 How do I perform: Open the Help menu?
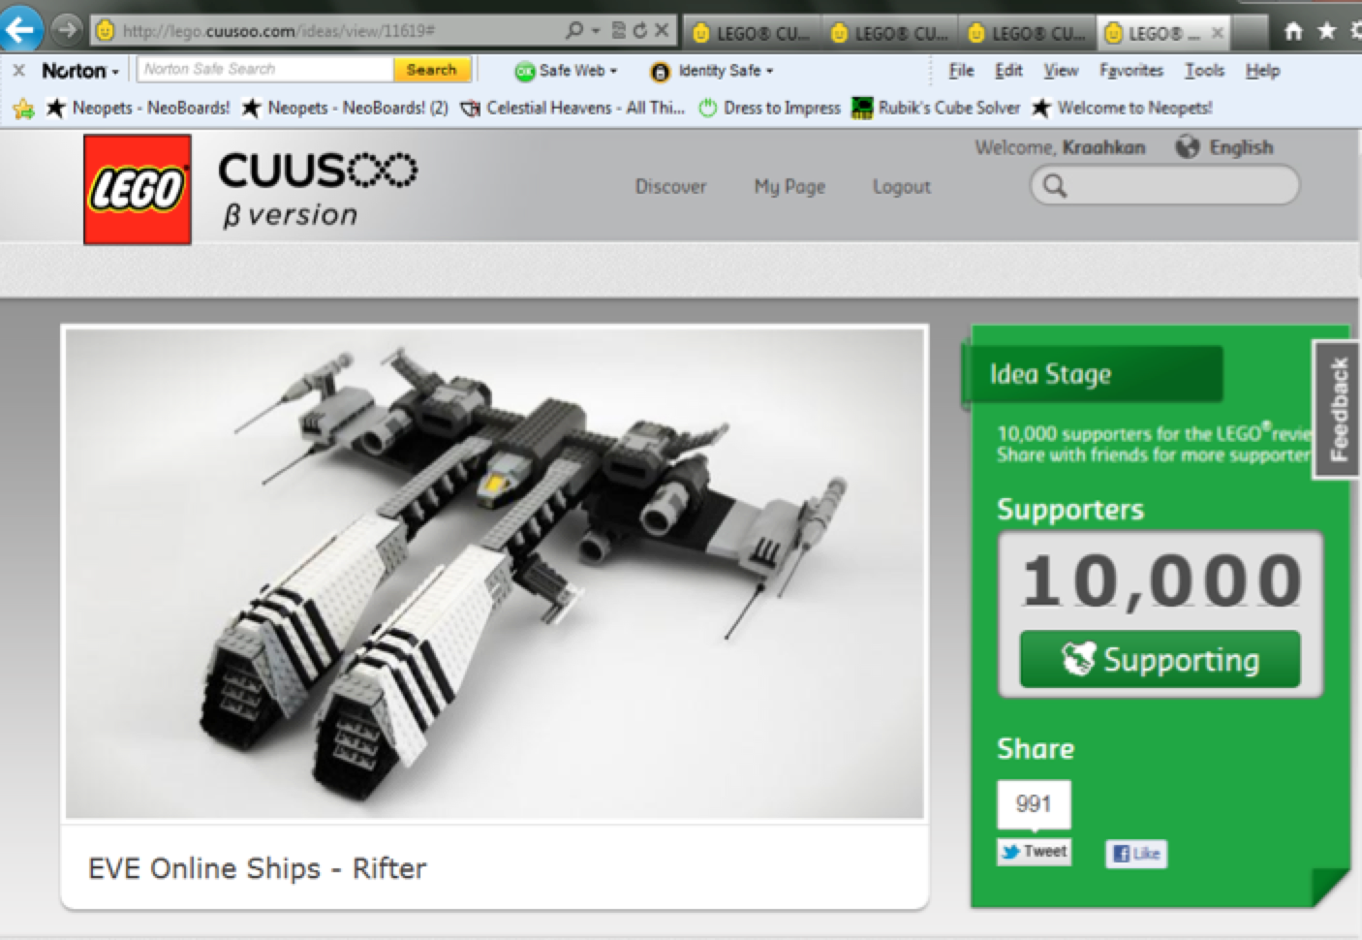coord(1262,71)
